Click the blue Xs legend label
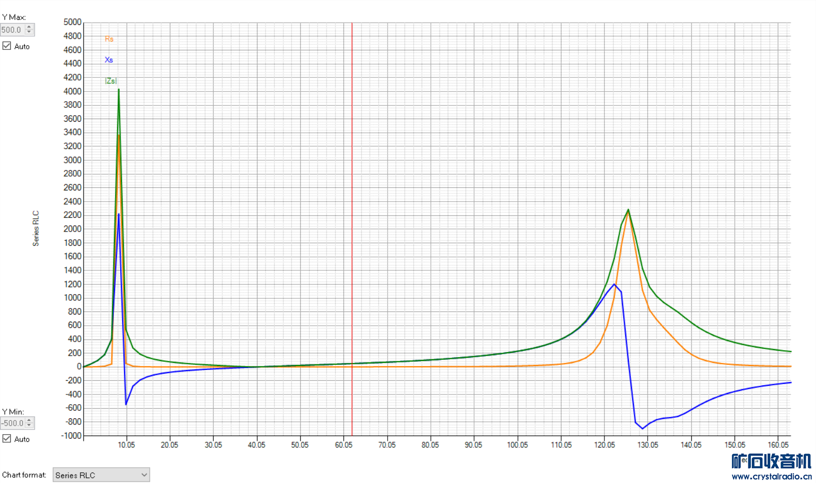Screen dimensions: 816x483 coord(109,60)
